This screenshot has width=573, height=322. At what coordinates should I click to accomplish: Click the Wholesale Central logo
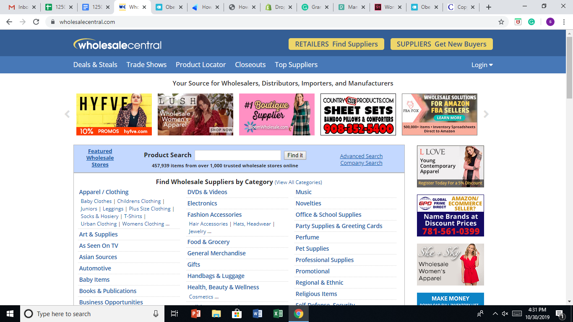(117, 44)
